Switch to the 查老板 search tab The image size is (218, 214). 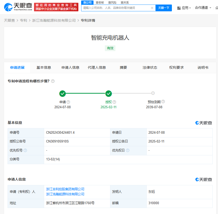click(100, 3)
